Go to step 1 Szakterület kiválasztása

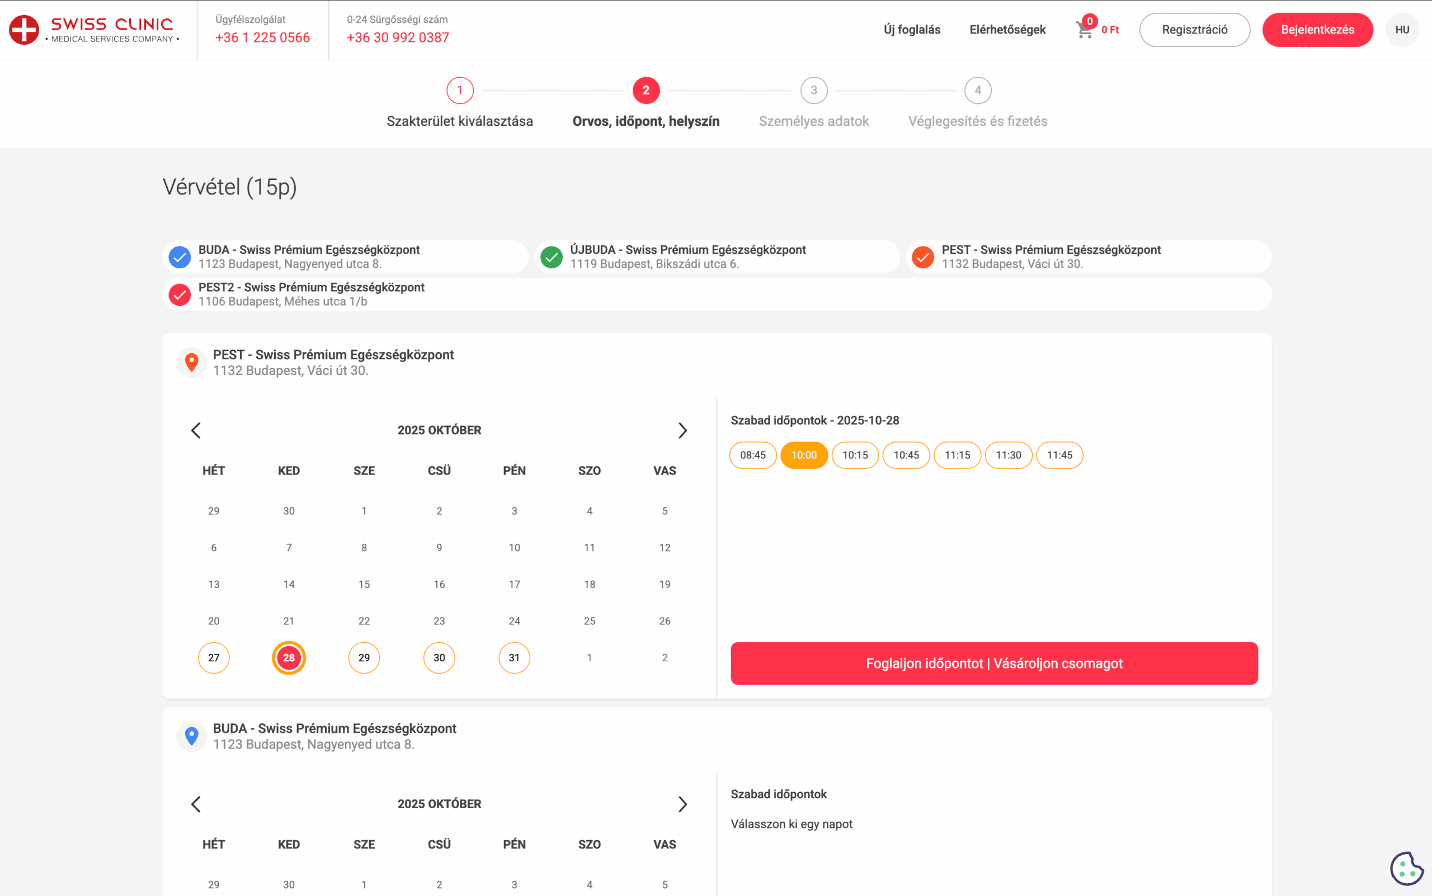point(460,103)
